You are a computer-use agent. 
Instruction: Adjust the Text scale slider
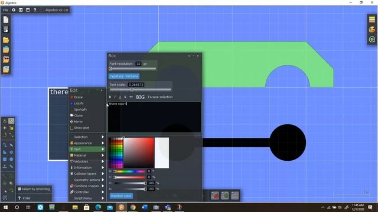point(141,90)
